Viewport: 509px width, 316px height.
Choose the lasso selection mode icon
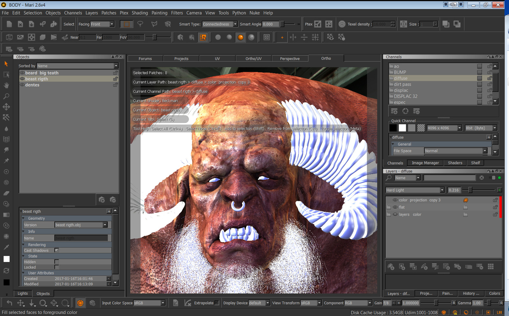click(x=140, y=24)
